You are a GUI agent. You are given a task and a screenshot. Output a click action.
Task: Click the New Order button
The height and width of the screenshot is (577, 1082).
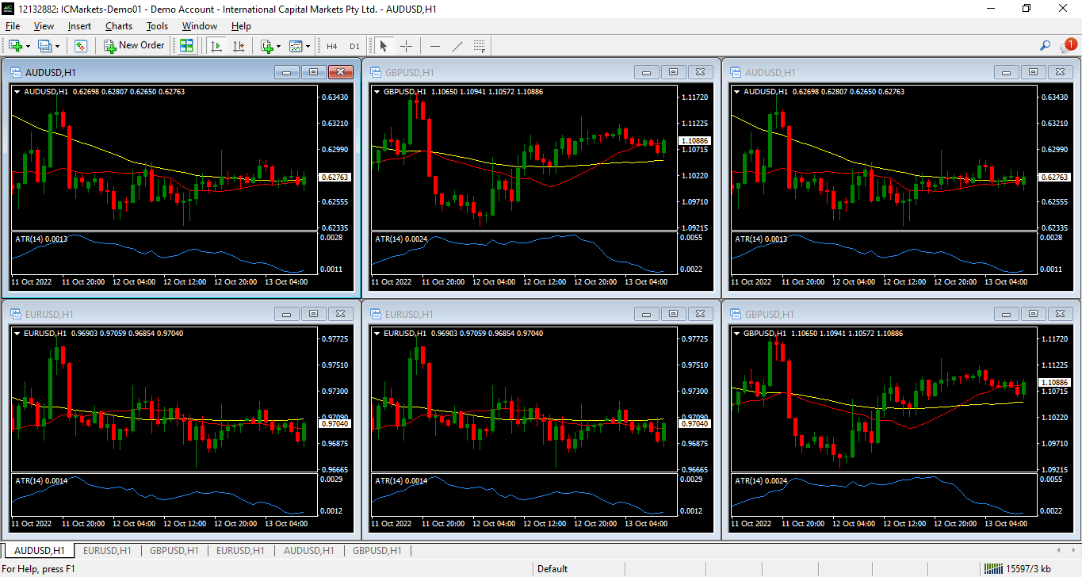point(134,46)
